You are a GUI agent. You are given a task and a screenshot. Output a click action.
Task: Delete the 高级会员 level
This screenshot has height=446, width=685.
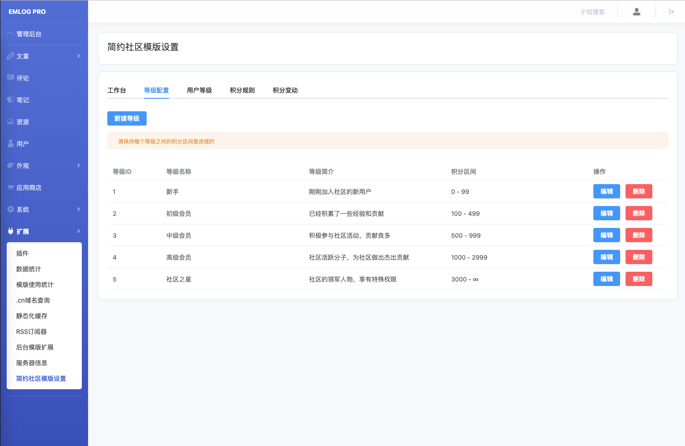639,257
